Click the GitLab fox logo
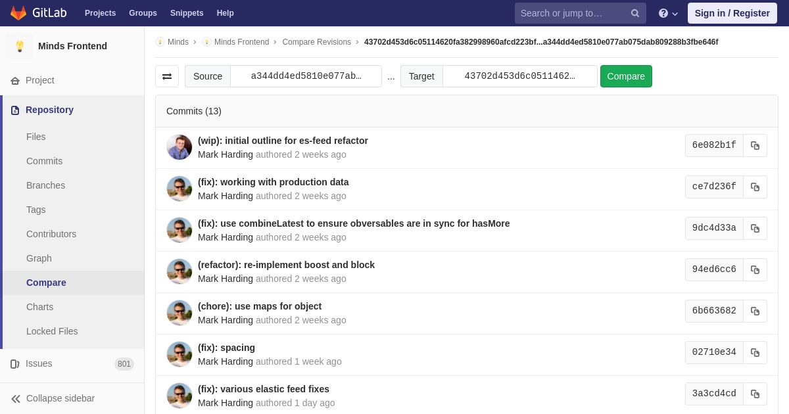The image size is (789, 414). tap(18, 13)
